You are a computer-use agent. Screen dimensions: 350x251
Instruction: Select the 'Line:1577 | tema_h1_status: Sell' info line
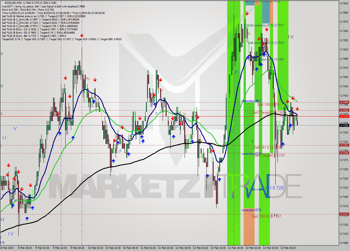coord(43,6)
